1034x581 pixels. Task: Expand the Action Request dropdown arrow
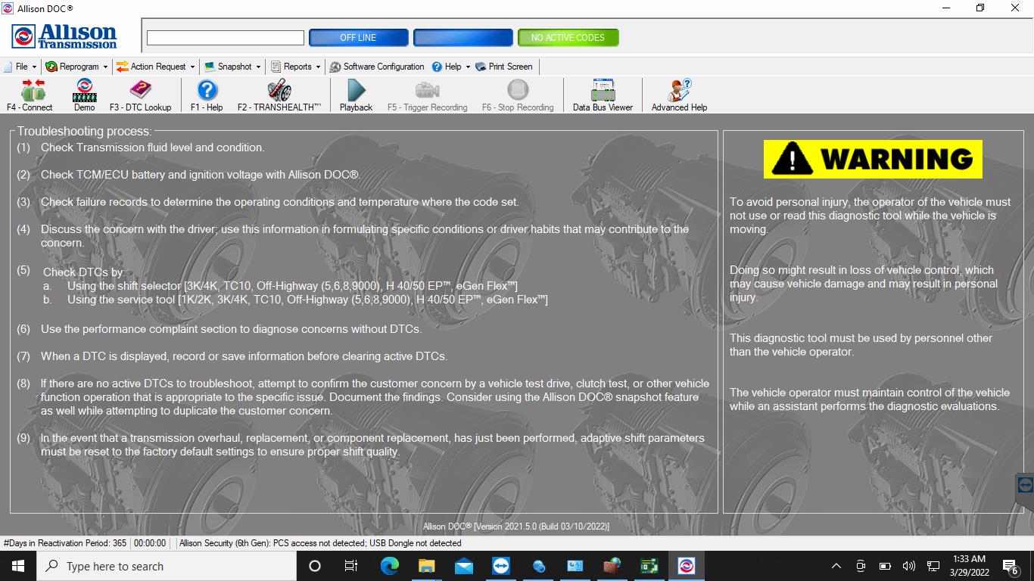pyautogui.click(x=192, y=67)
